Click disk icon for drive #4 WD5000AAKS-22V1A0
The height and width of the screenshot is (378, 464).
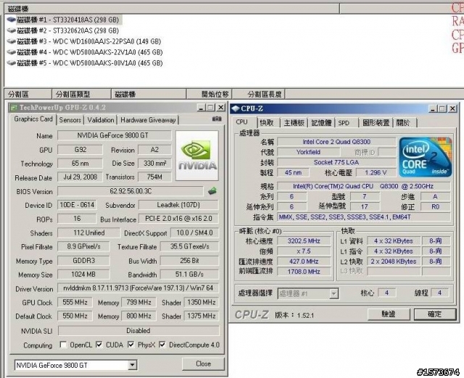tap(12, 52)
